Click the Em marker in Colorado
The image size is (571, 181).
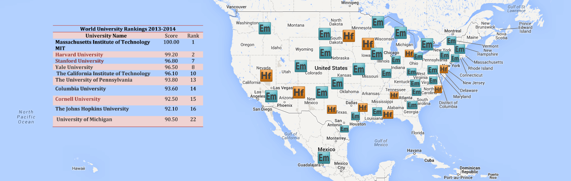coord(300,66)
